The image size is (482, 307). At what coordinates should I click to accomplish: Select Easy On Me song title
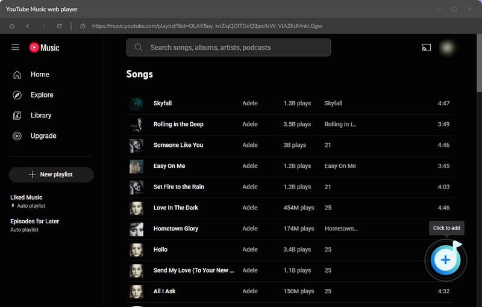[169, 166]
